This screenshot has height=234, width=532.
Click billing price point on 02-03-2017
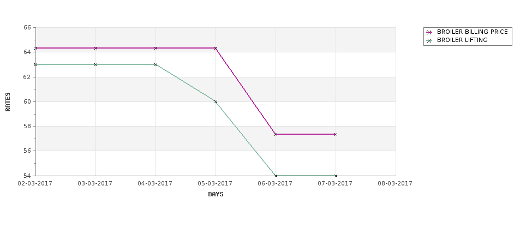(x=35, y=48)
